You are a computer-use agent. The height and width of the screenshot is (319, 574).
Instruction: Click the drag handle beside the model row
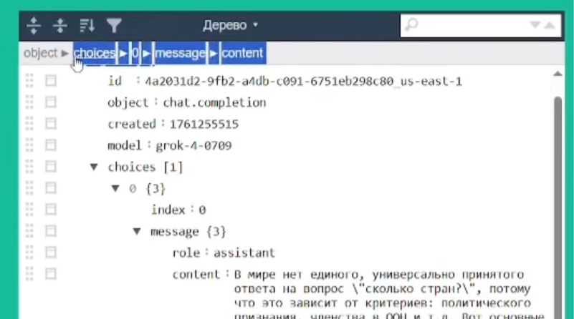click(x=29, y=145)
